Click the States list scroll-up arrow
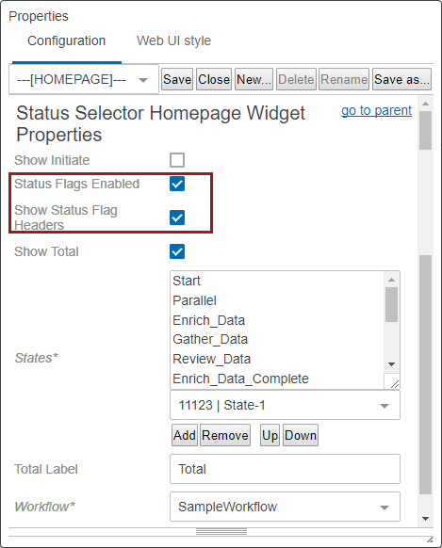This screenshot has height=548, width=442. 391,280
